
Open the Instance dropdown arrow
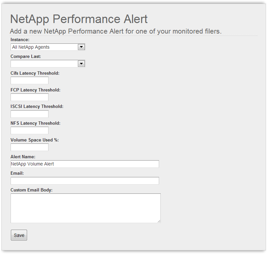(x=81, y=47)
